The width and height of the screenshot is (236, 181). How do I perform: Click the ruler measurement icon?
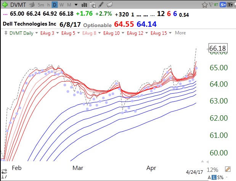click(228, 169)
